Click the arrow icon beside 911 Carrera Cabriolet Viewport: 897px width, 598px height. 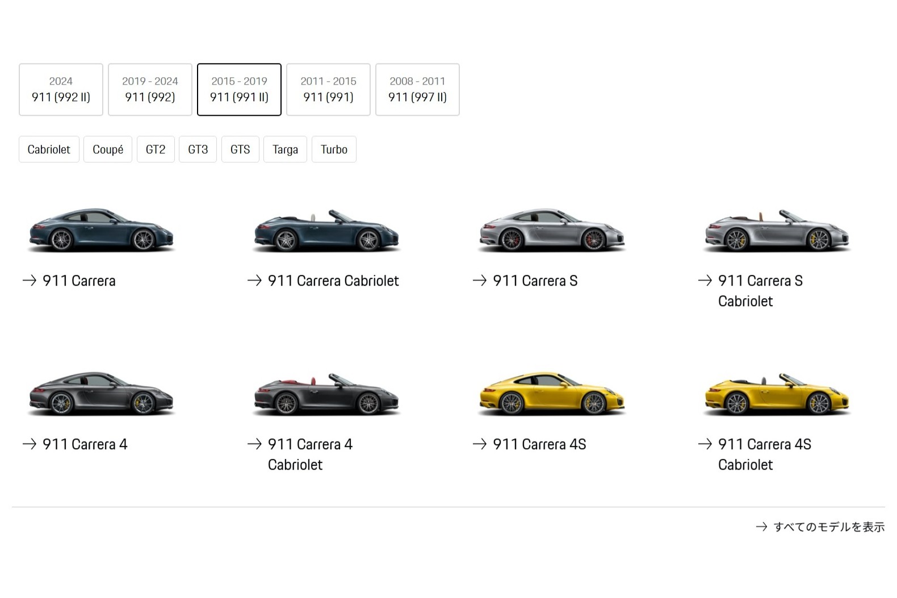click(254, 280)
